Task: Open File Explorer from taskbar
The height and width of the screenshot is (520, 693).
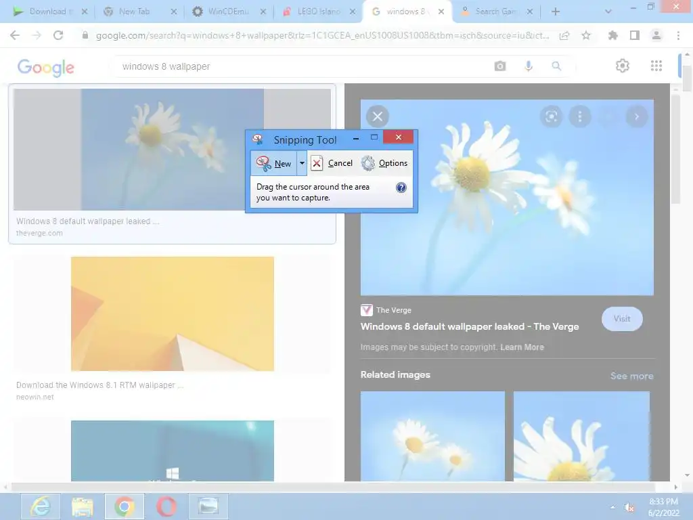Action: [82, 506]
